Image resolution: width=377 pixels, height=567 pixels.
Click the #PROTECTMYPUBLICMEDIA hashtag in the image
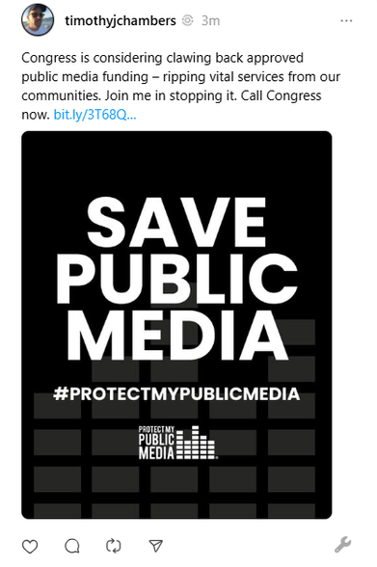(x=176, y=393)
